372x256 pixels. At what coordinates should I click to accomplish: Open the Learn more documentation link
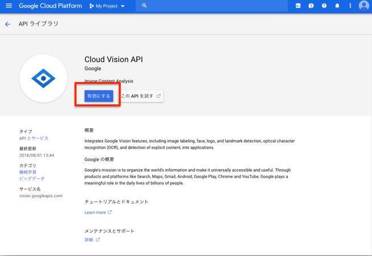pos(95,213)
